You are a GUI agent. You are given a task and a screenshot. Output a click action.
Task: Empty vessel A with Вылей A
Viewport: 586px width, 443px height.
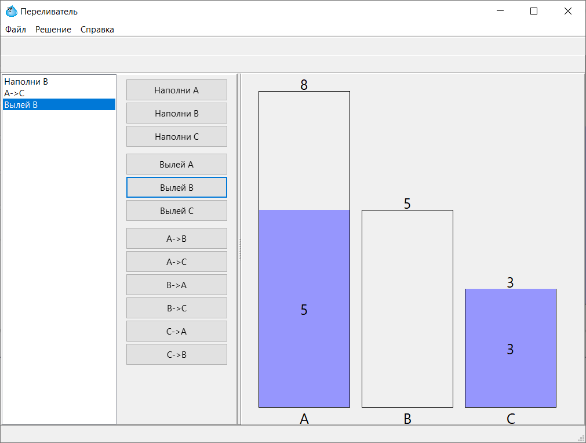(177, 165)
